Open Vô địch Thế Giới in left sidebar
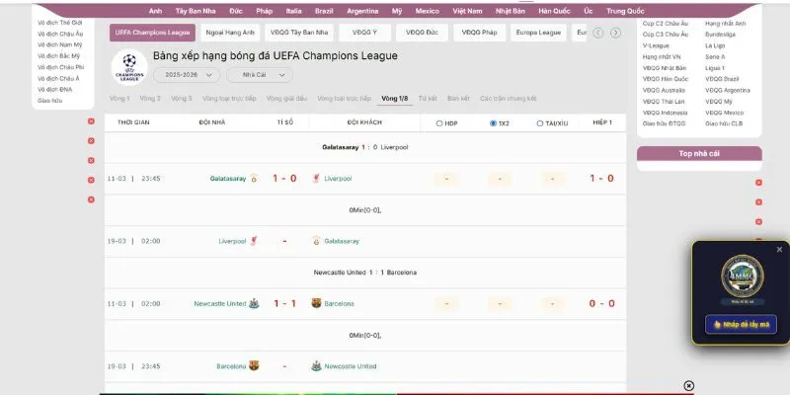The image size is (790, 395). click(59, 21)
